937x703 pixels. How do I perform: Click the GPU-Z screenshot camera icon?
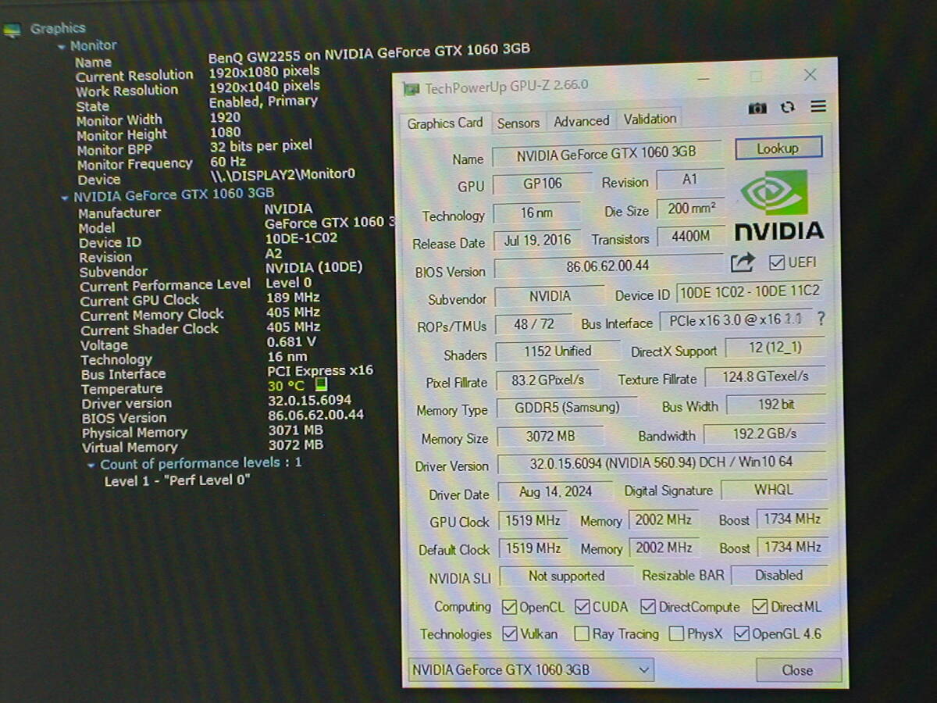[757, 109]
